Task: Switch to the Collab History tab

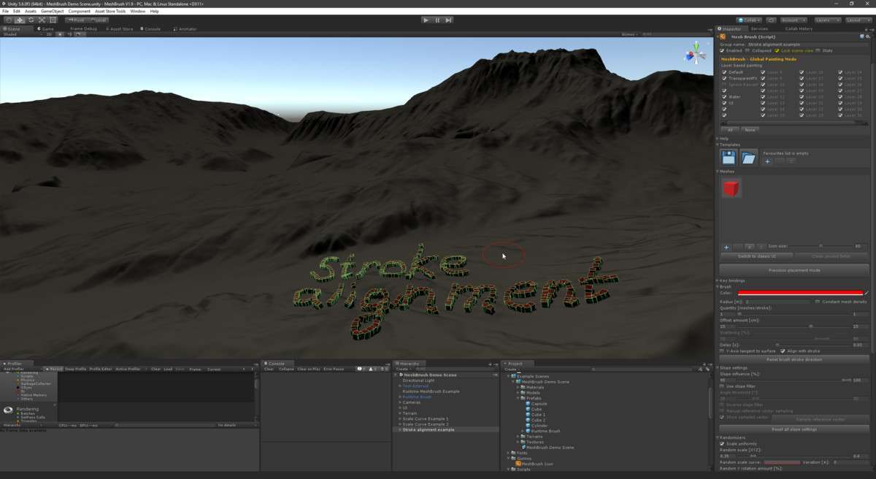Action: [798, 28]
